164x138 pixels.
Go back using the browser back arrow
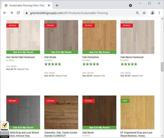[x=5, y=13]
